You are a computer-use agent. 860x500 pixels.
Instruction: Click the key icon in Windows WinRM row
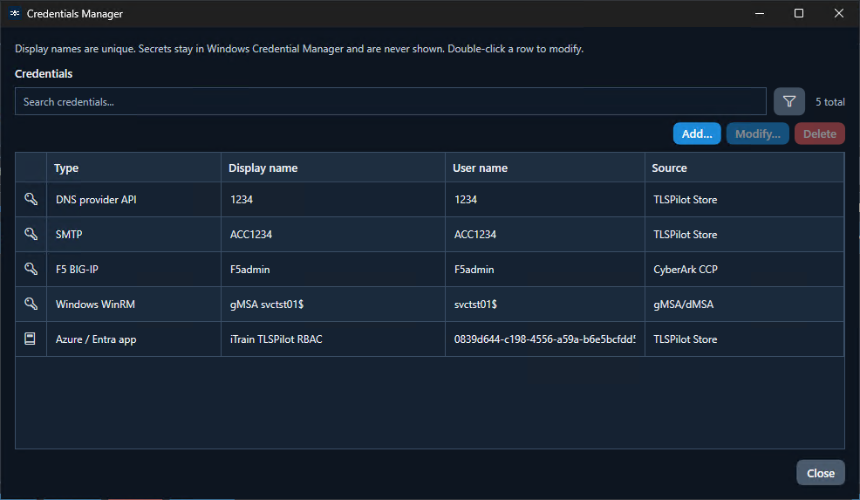[x=31, y=304]
